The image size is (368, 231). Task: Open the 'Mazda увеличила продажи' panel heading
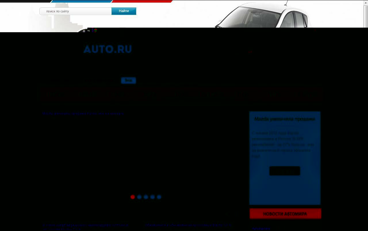pos(285,119)
